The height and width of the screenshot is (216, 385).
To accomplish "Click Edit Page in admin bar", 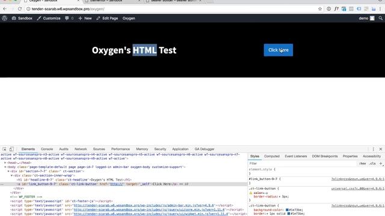I will pos(107,18).
